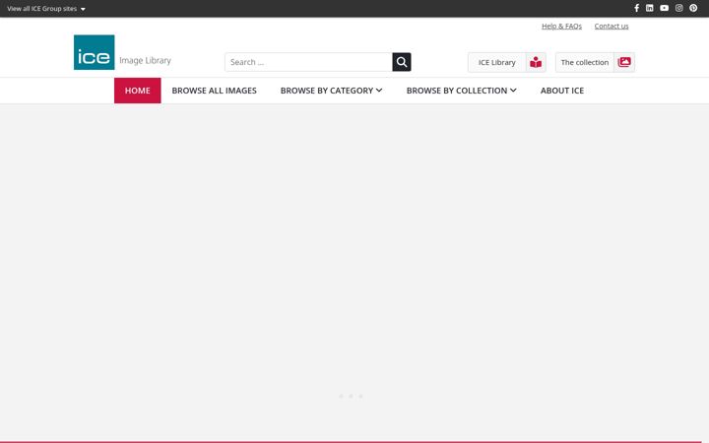
Task: Expand Browse by Category menu
Action: (x=331, y=91)
